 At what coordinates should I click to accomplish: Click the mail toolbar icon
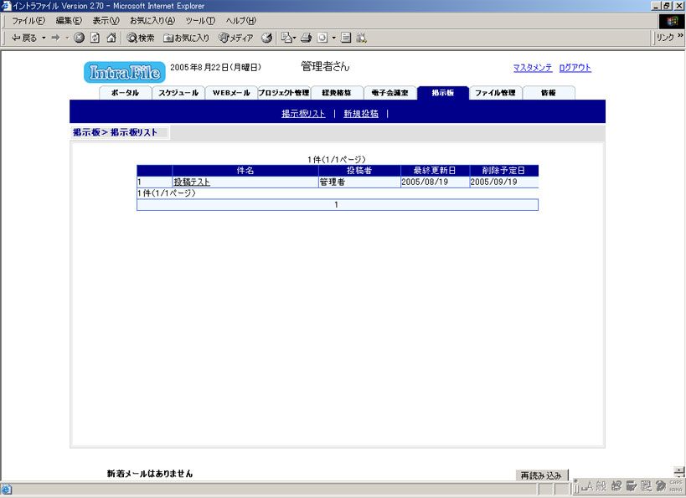pyautogui.click(x=286, y=38)
